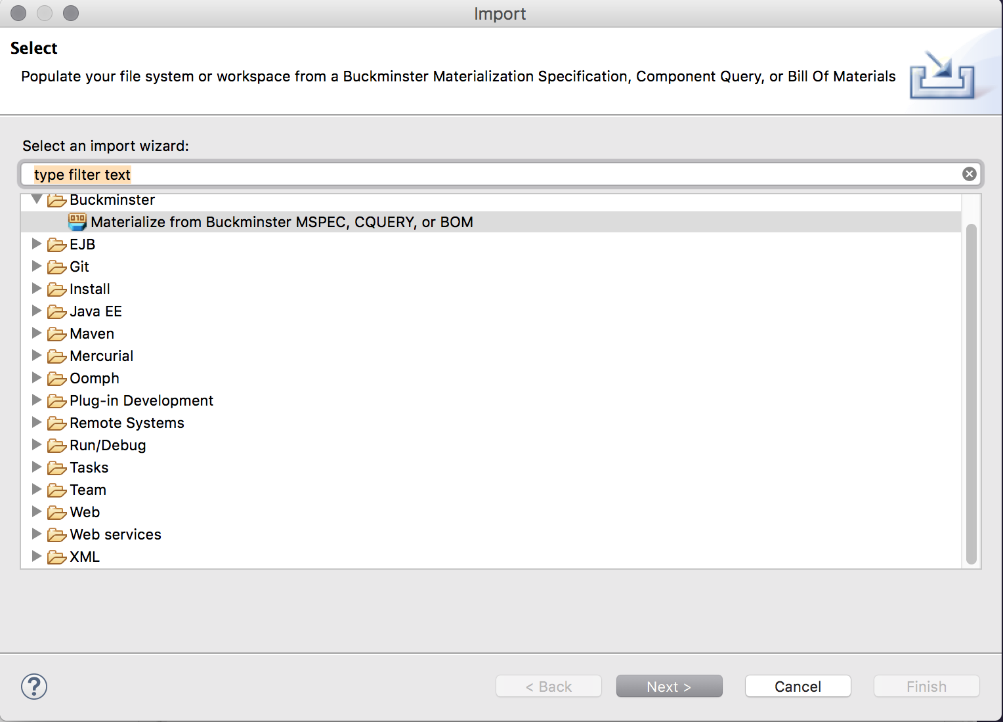Viewport: 1003px width, 722px height.
Task: Expand the Oomph category
Action: (x=37, y=377)
